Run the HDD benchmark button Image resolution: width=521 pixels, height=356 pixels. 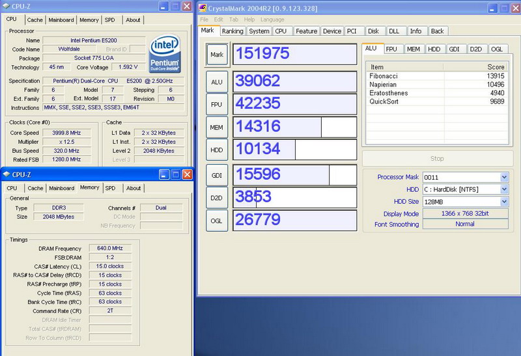tap(217, 150)
